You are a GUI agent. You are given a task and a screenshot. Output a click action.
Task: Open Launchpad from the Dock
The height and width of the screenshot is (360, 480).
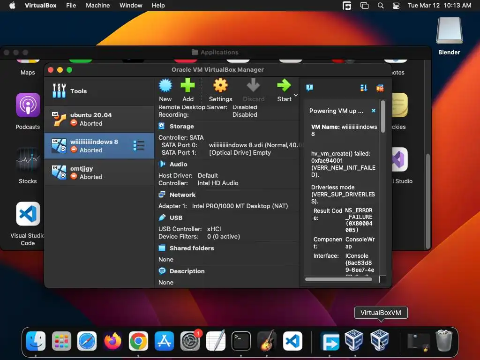(x=61, y=341)
